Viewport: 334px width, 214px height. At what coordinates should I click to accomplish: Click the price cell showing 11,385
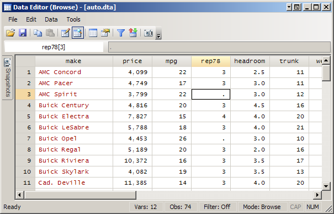click(132, 183)
